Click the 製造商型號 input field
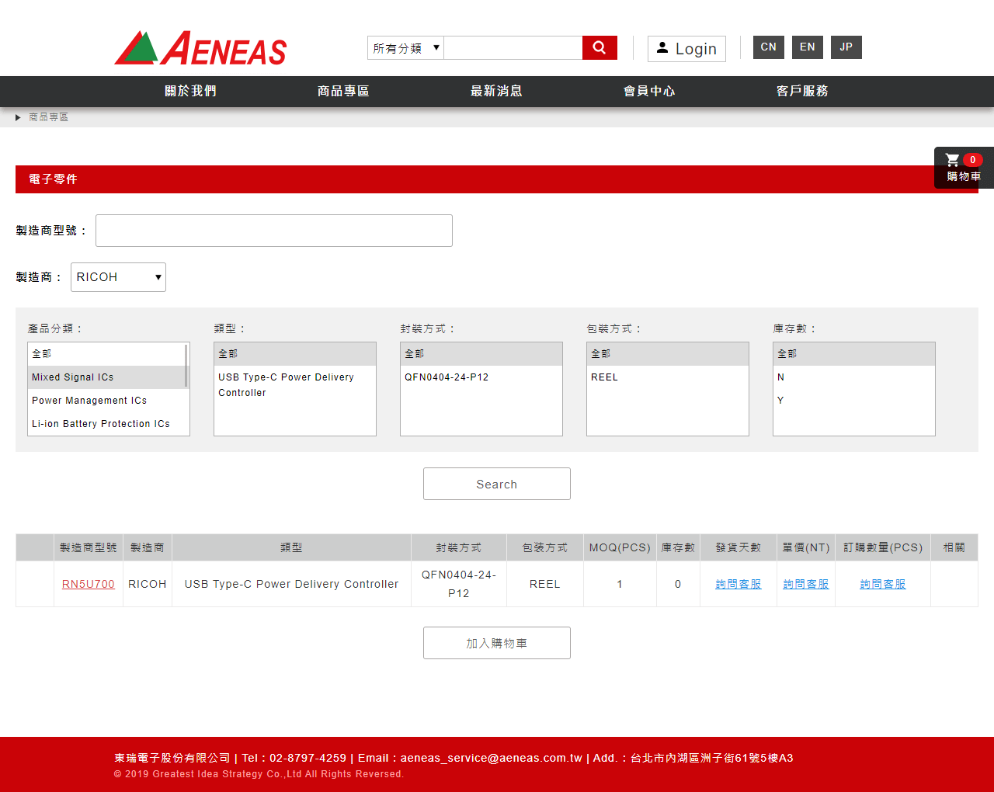 (x=274, y=231)
